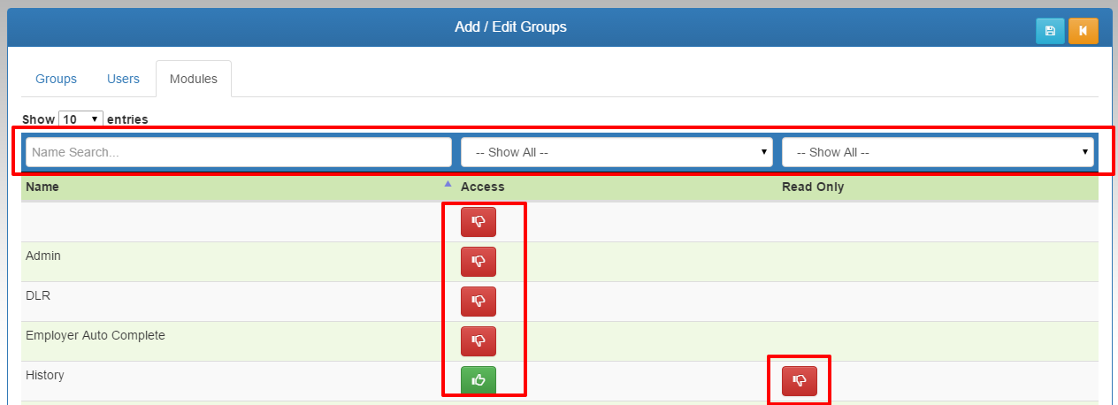Viewport: 1118px width, 405px height.
Task: Click the sort arrow in Name column
Action: [x=448, y=185]
